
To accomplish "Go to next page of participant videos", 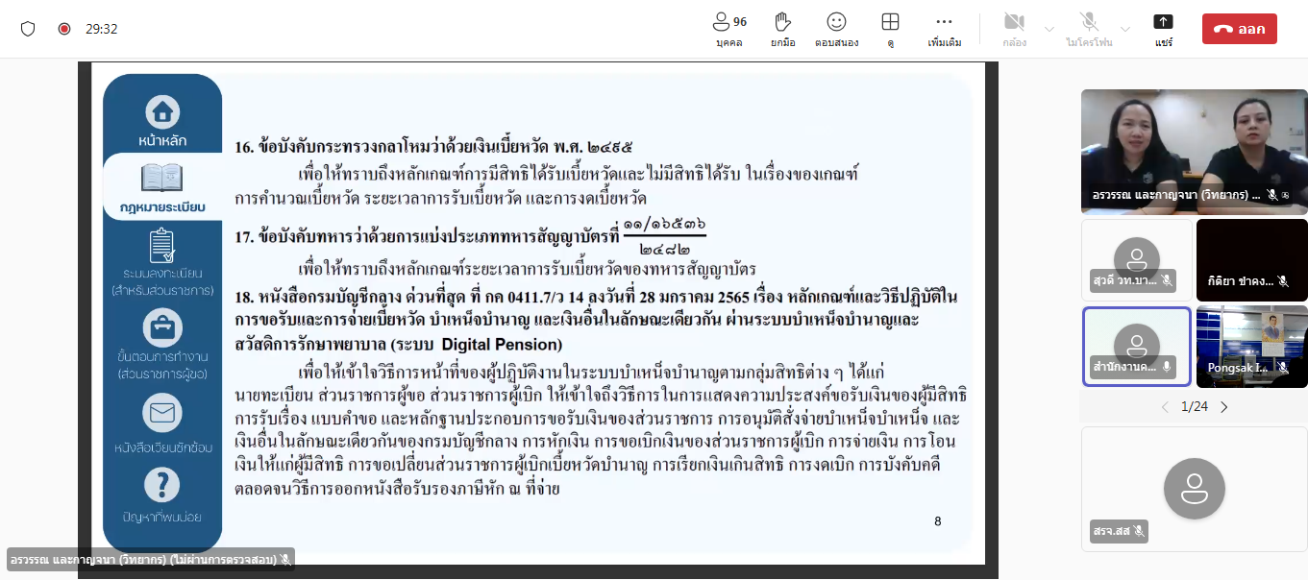I will coord(1224,407).
